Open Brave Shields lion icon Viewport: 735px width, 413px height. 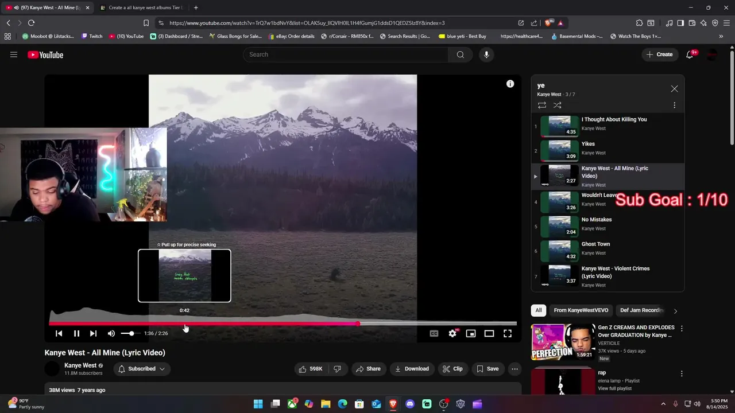(548, 23)
